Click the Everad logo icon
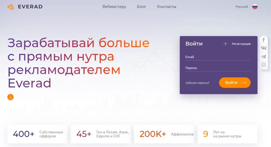The height and width of the screenshot is (147, 271). tap(11, 7)
